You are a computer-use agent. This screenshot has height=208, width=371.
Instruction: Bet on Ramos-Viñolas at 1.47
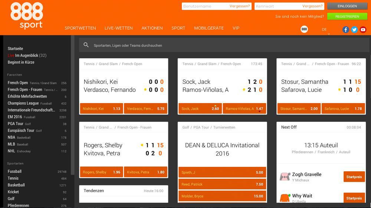(244, 109)
